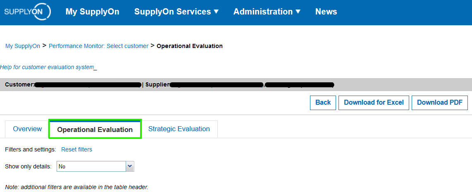
Task: Click the SupplyOn Services menu label
Action: pos(172,12)
